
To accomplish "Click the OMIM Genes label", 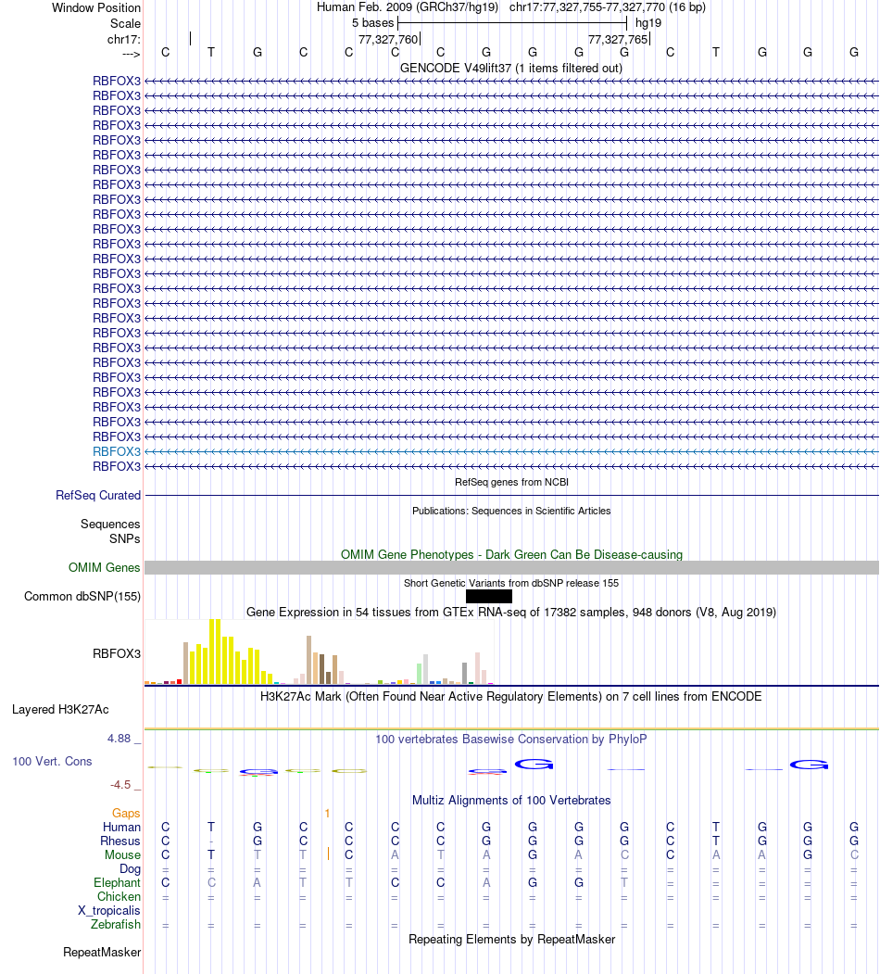I will click(x=105, y=567).
